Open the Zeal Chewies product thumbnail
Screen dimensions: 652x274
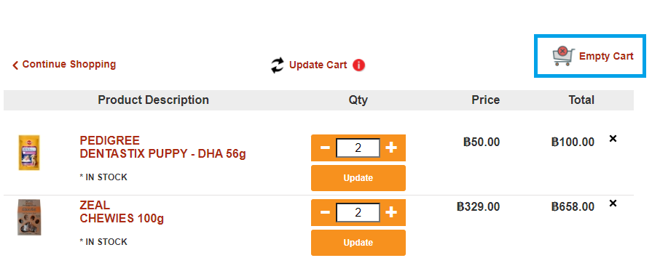[29, 217]
